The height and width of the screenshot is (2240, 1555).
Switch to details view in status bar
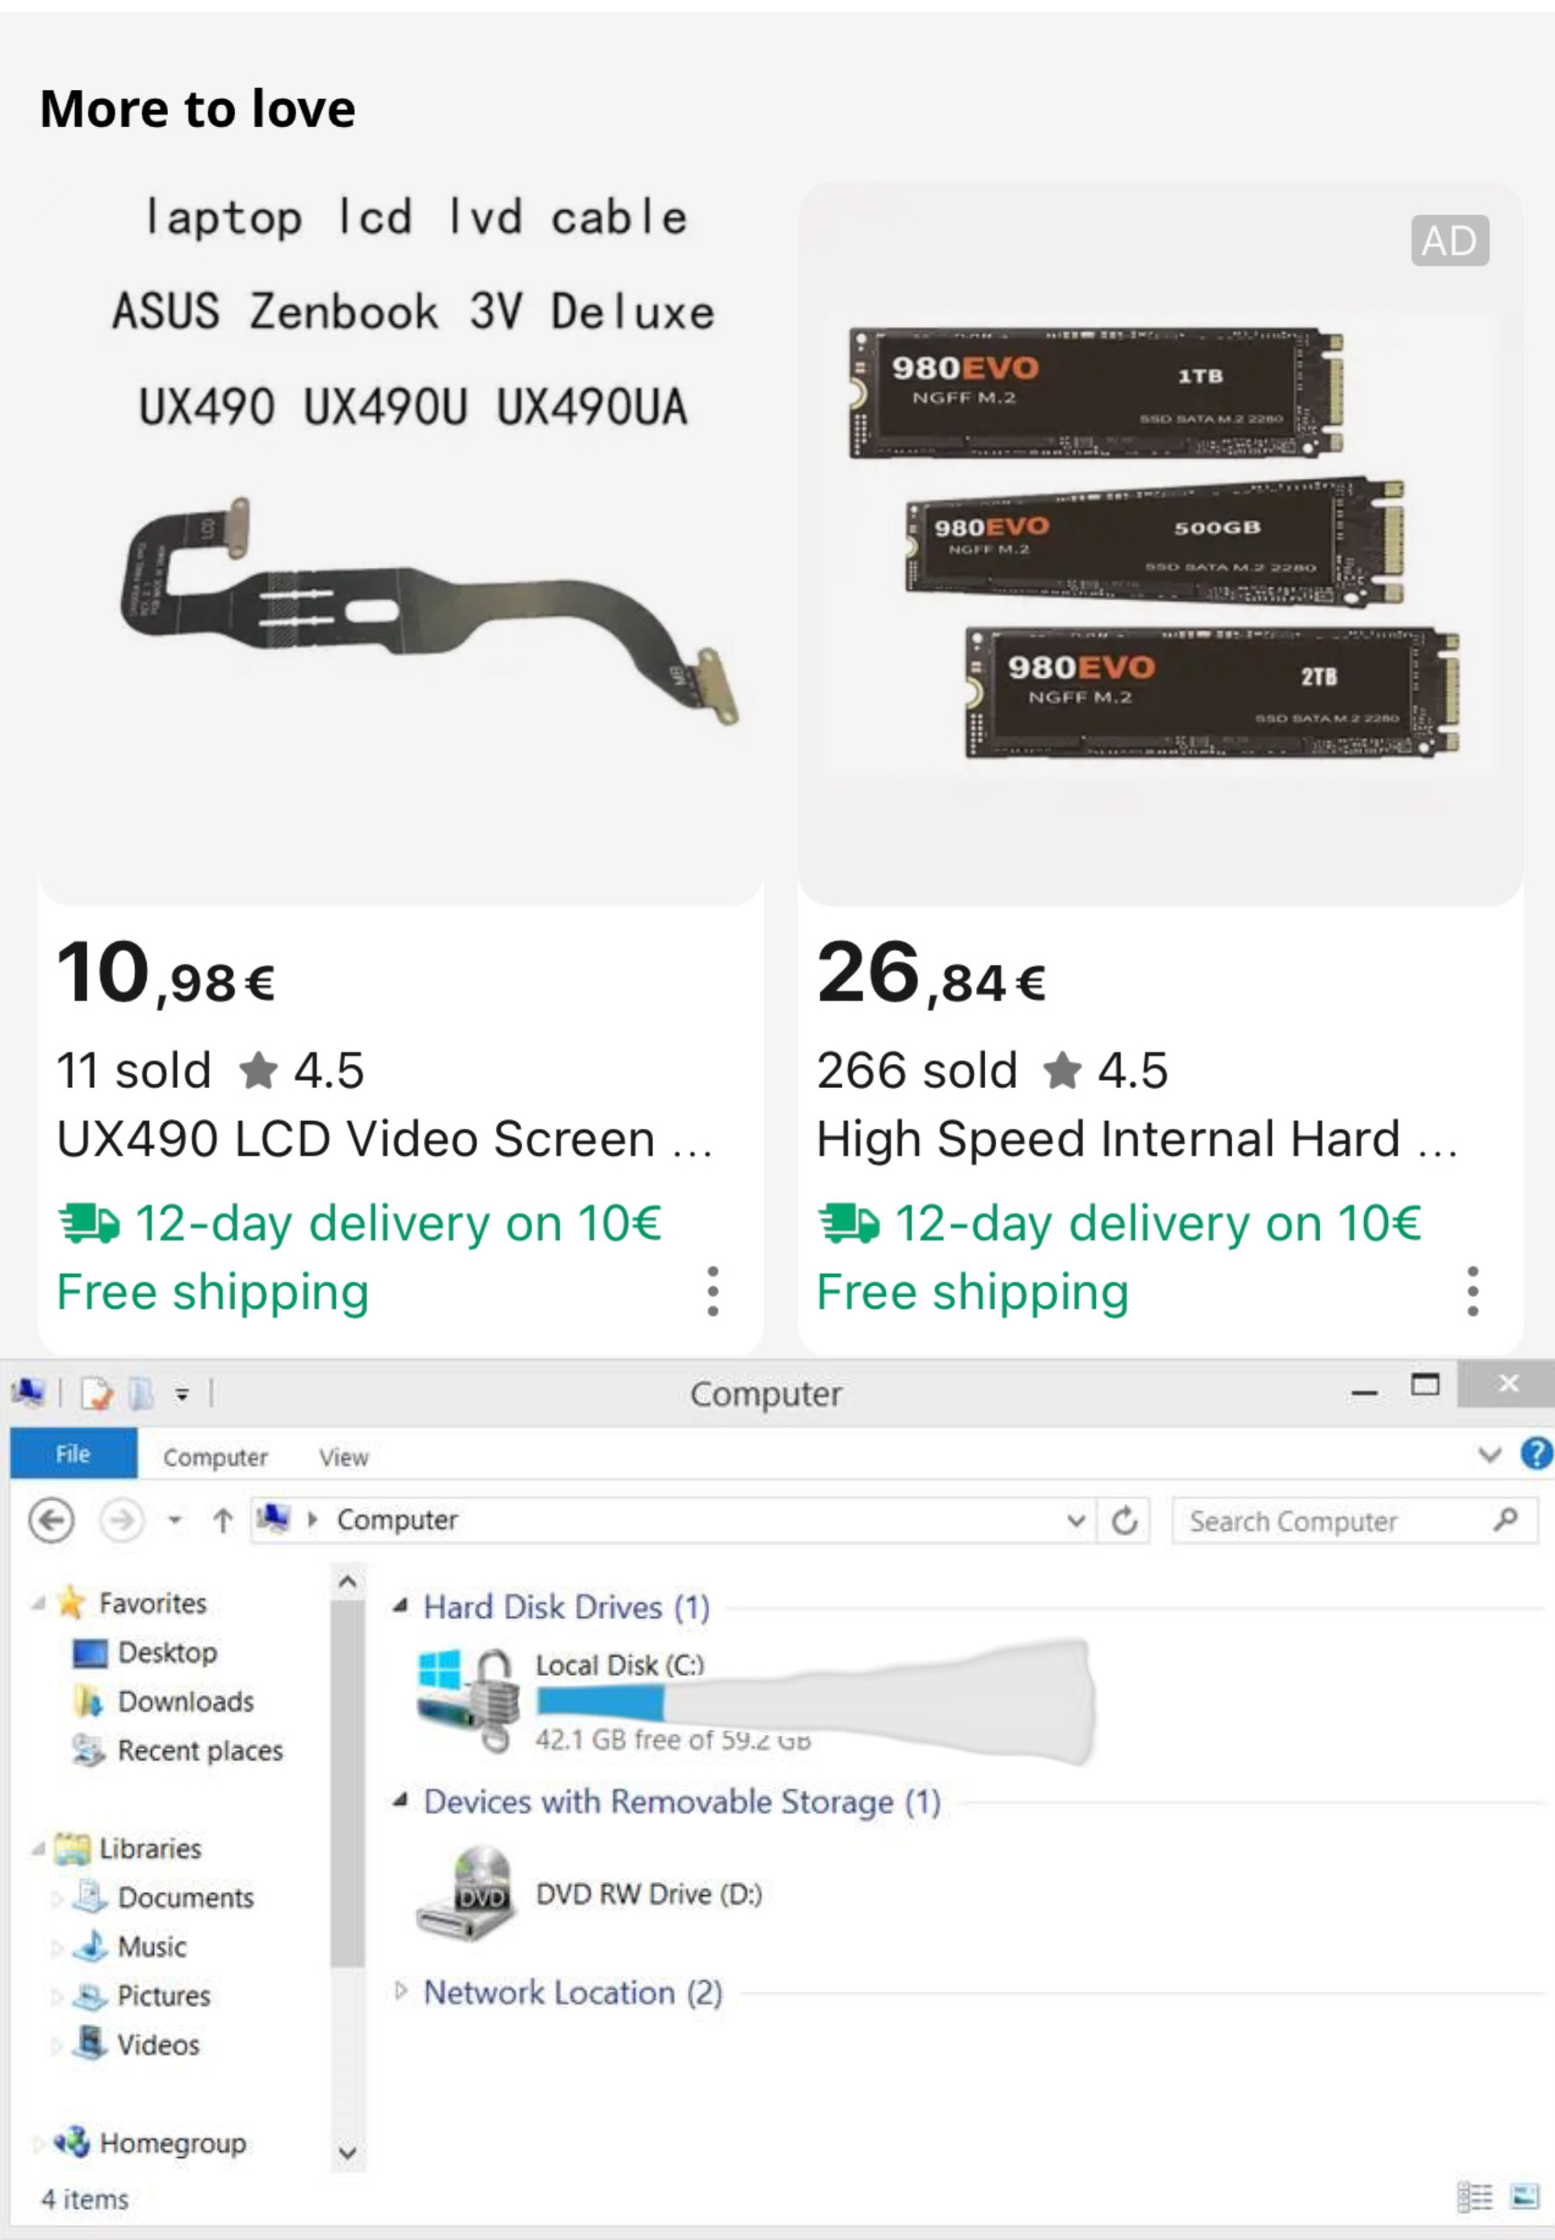point(1474,2196)
